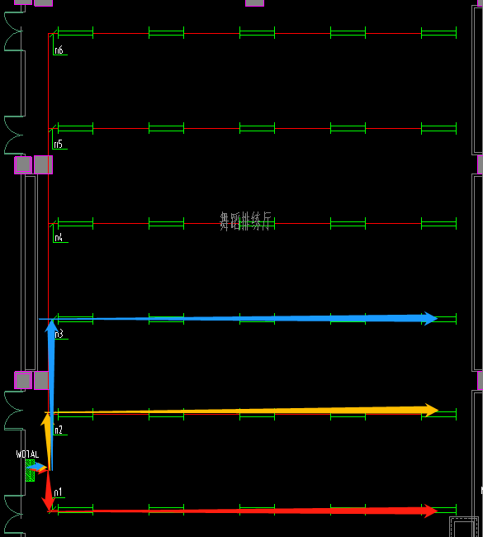Select the n5 circuit label
Image resolution: width=483 pixels, height=537 pixels.
pyautogui.click(x=58, y=145)
